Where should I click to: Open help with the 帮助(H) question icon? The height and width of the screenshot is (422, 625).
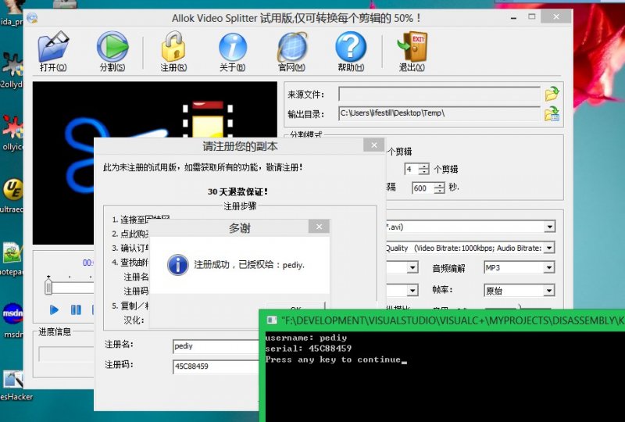[x=351, y=51]
